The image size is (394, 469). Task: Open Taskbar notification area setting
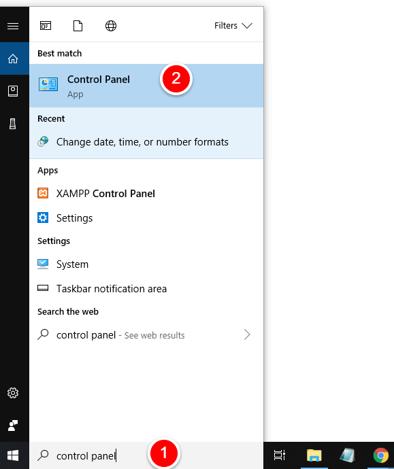click(x=146, y=289)
